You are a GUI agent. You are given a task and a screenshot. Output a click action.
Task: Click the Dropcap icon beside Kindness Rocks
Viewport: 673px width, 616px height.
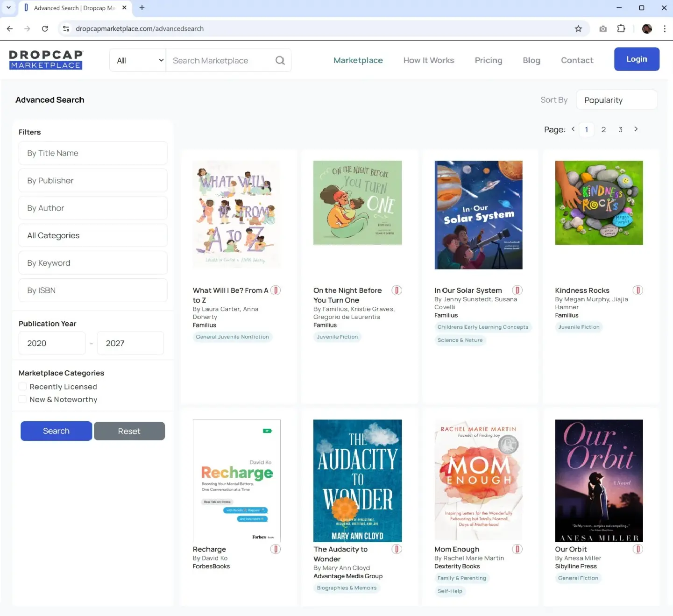pyautogui.click(x=638, y=290)
